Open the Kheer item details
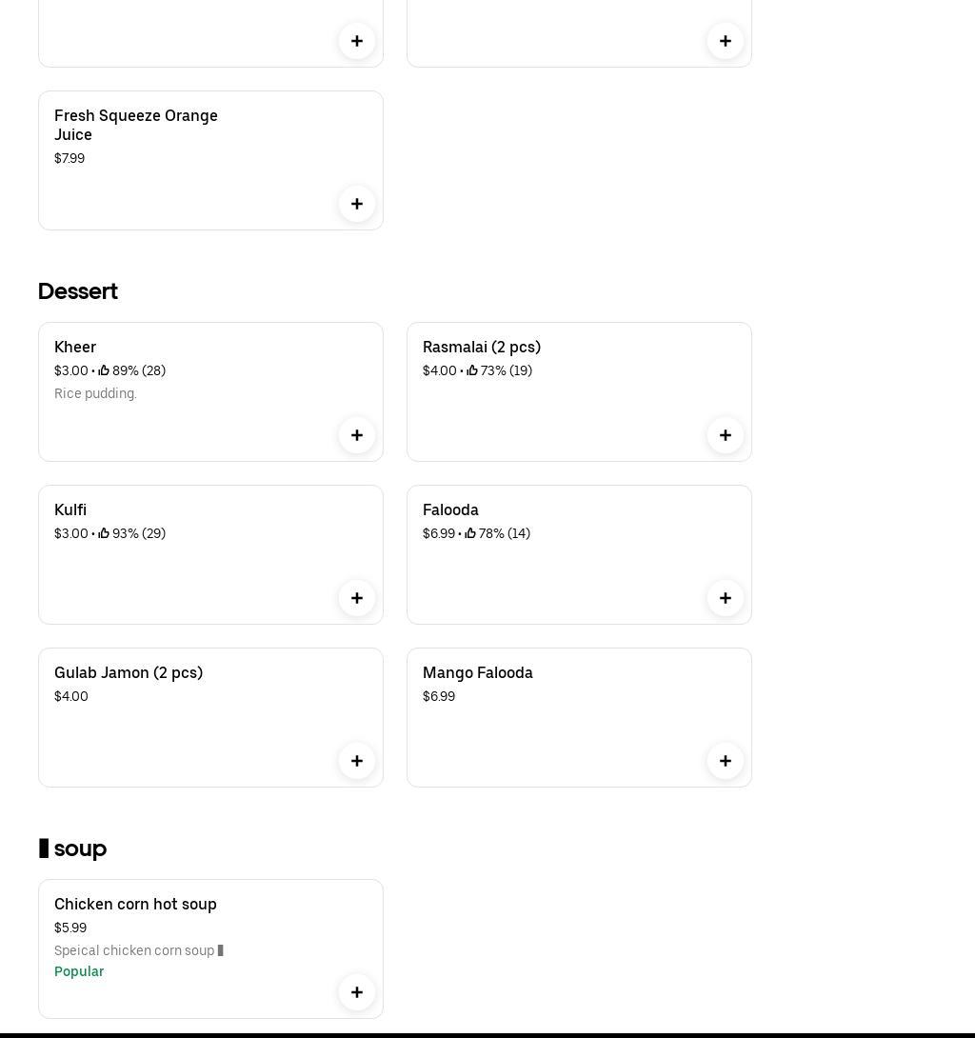This screenshot has height=1038, width=975. point(75,348)
